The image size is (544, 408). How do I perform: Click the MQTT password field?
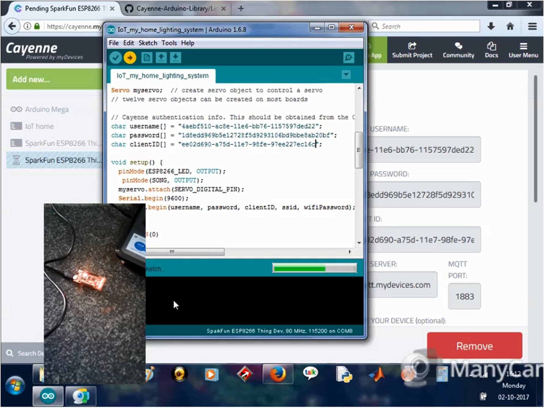coord(424,195)
